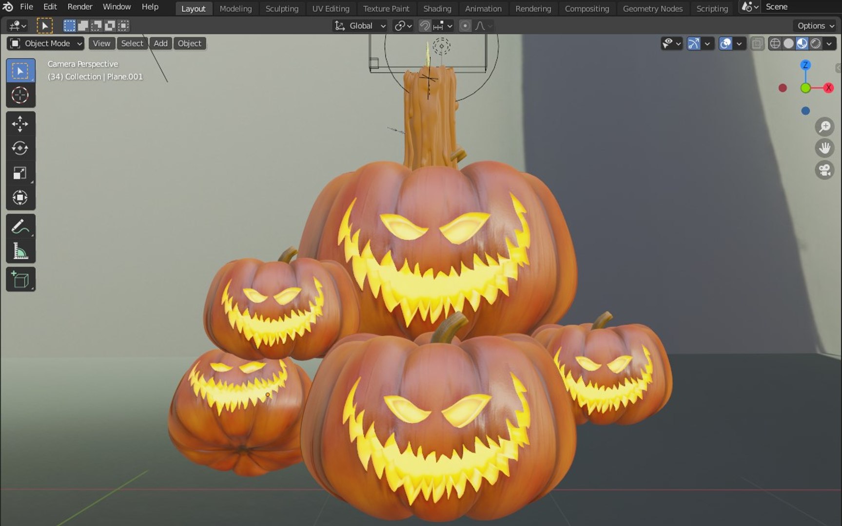This screenshot has height=526, width=842.
Task: Toggle proportional editing
Action: (465, 26)
